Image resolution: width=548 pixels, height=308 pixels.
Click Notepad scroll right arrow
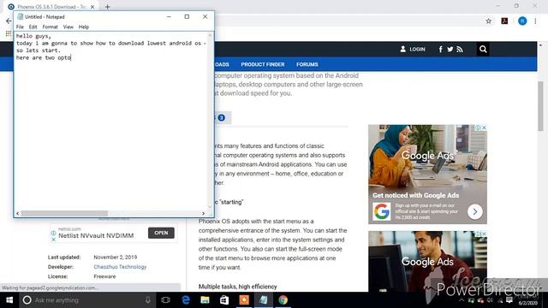[x=204, y=213]
